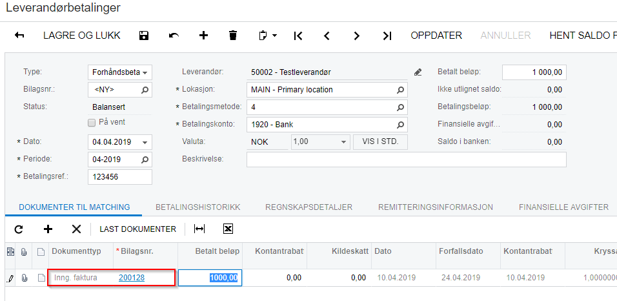Screen dimensions: 617x301
Task: Open the Periode lookup magnifier
Action: (145, 160)
